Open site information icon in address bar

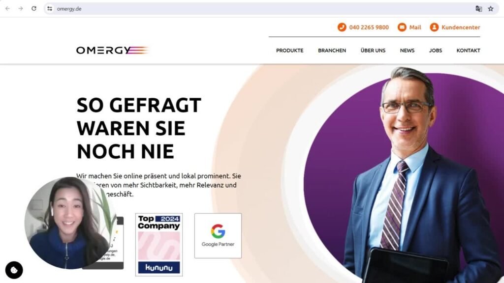pos(50,9)
